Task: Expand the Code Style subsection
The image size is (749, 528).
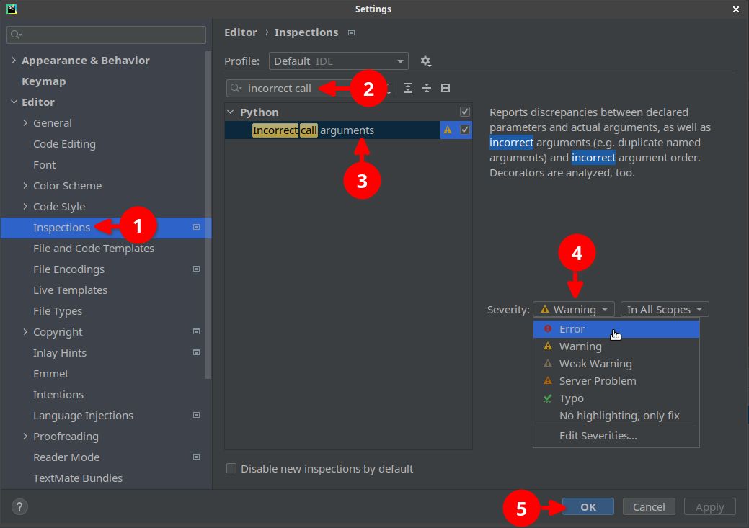Action: tap(25, 206)
